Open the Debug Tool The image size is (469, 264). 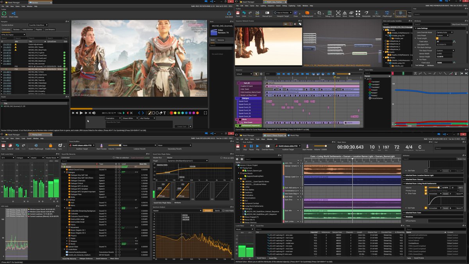click(x=329, y=14)
